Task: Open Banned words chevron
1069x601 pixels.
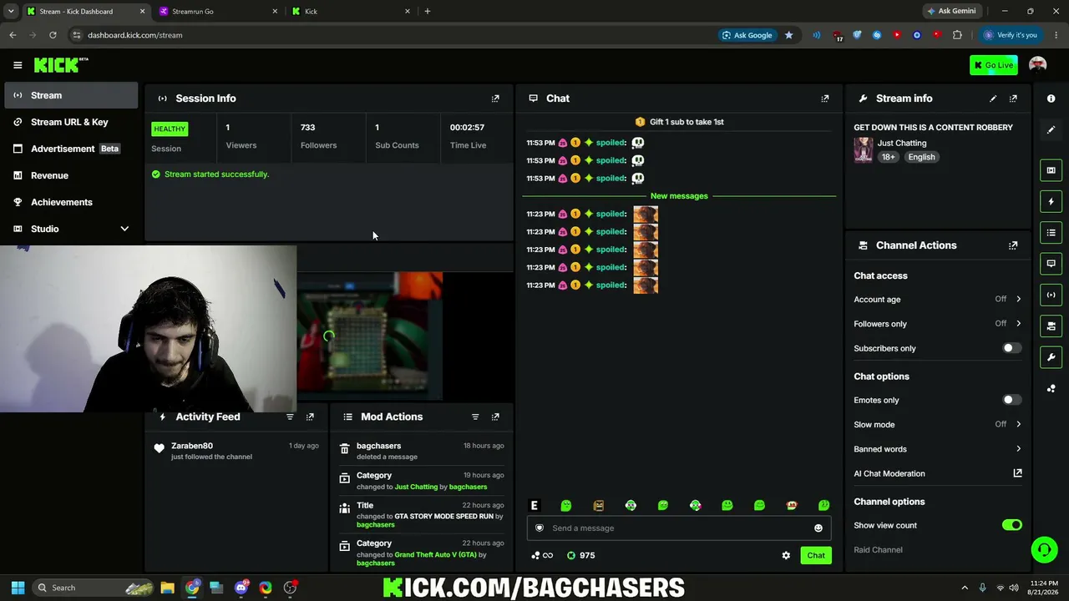Action: pyautogui.click(x=1018, y=449)
